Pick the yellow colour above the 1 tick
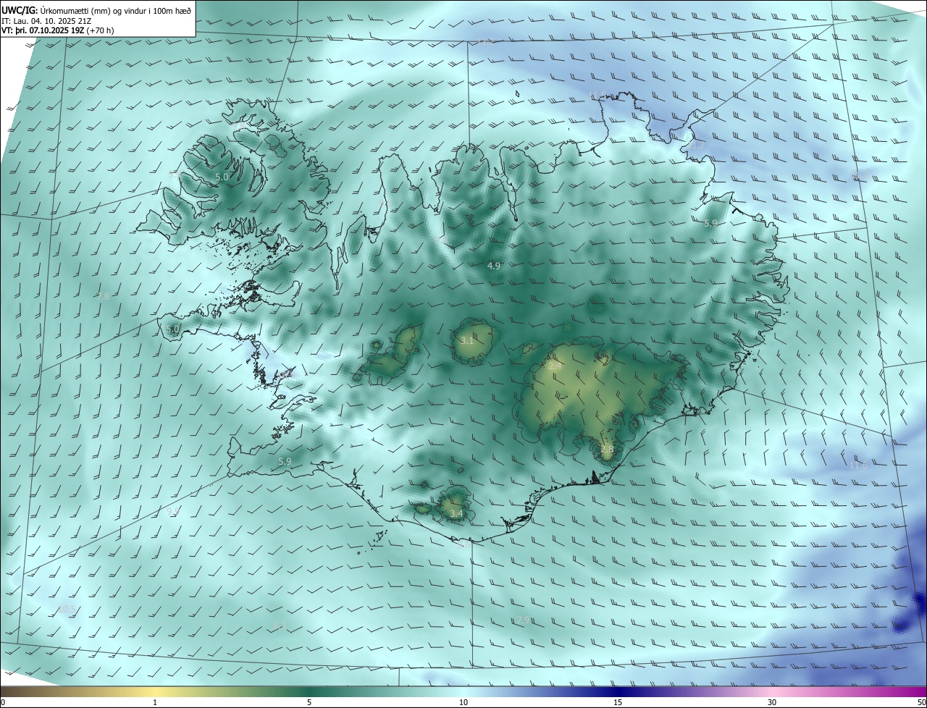 click(155, 691)
